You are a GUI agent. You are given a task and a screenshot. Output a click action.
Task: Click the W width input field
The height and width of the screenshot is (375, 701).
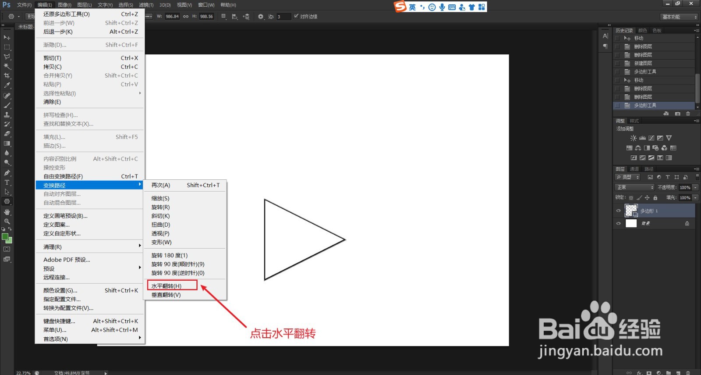point(172,17)
